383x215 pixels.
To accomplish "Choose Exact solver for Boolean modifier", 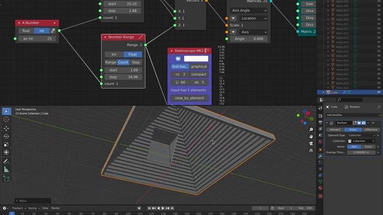I will 369,147.
